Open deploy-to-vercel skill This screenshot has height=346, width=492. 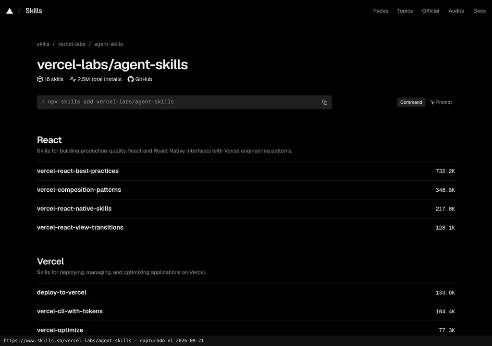click(246, 293)
